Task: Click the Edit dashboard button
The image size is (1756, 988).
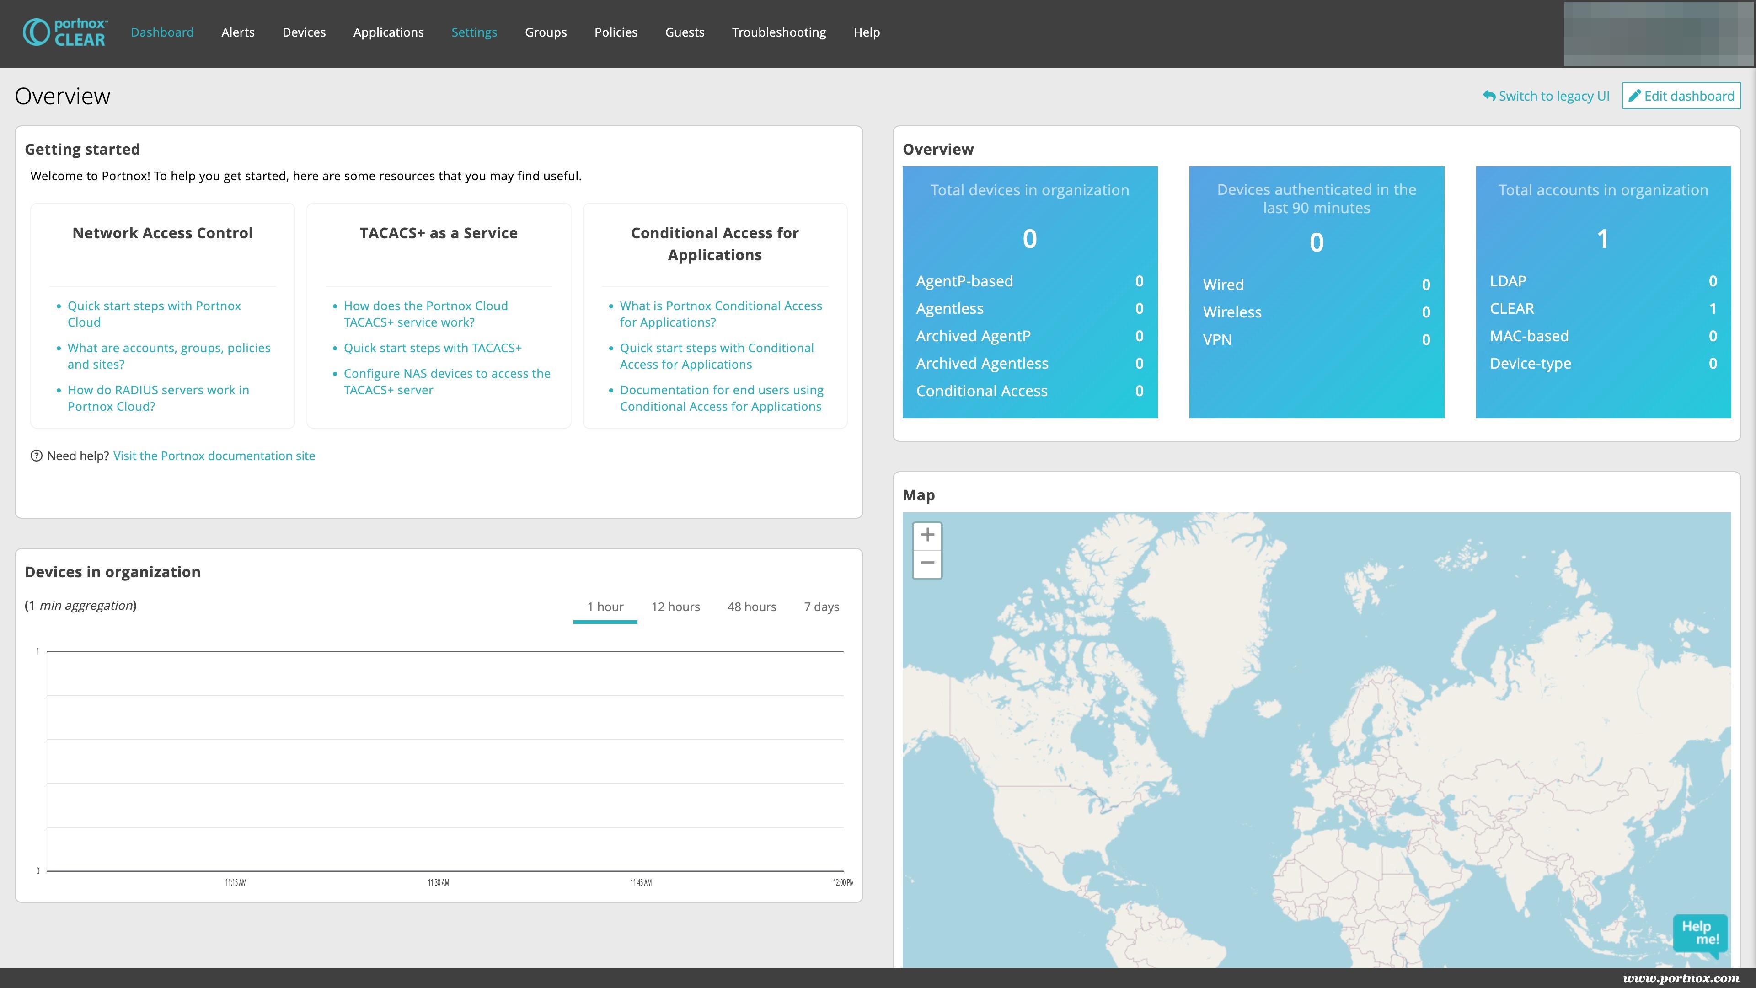Action: (1681, 96)
